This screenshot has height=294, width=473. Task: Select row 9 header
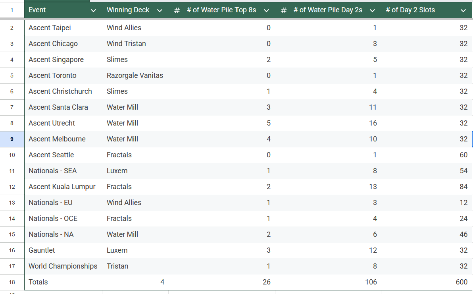coord(12,139)
